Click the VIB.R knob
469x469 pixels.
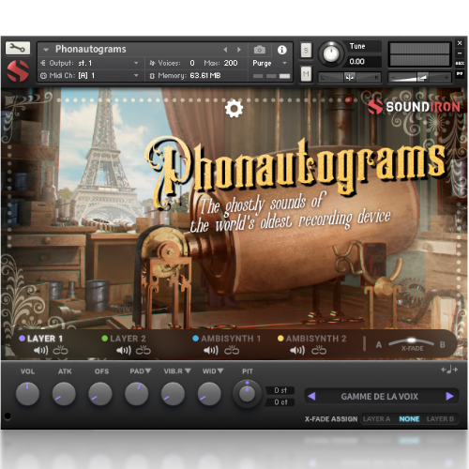[173, 393]
